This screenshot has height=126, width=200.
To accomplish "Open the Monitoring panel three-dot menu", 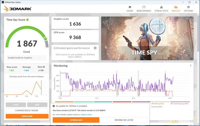I will (x=191, y=65).
